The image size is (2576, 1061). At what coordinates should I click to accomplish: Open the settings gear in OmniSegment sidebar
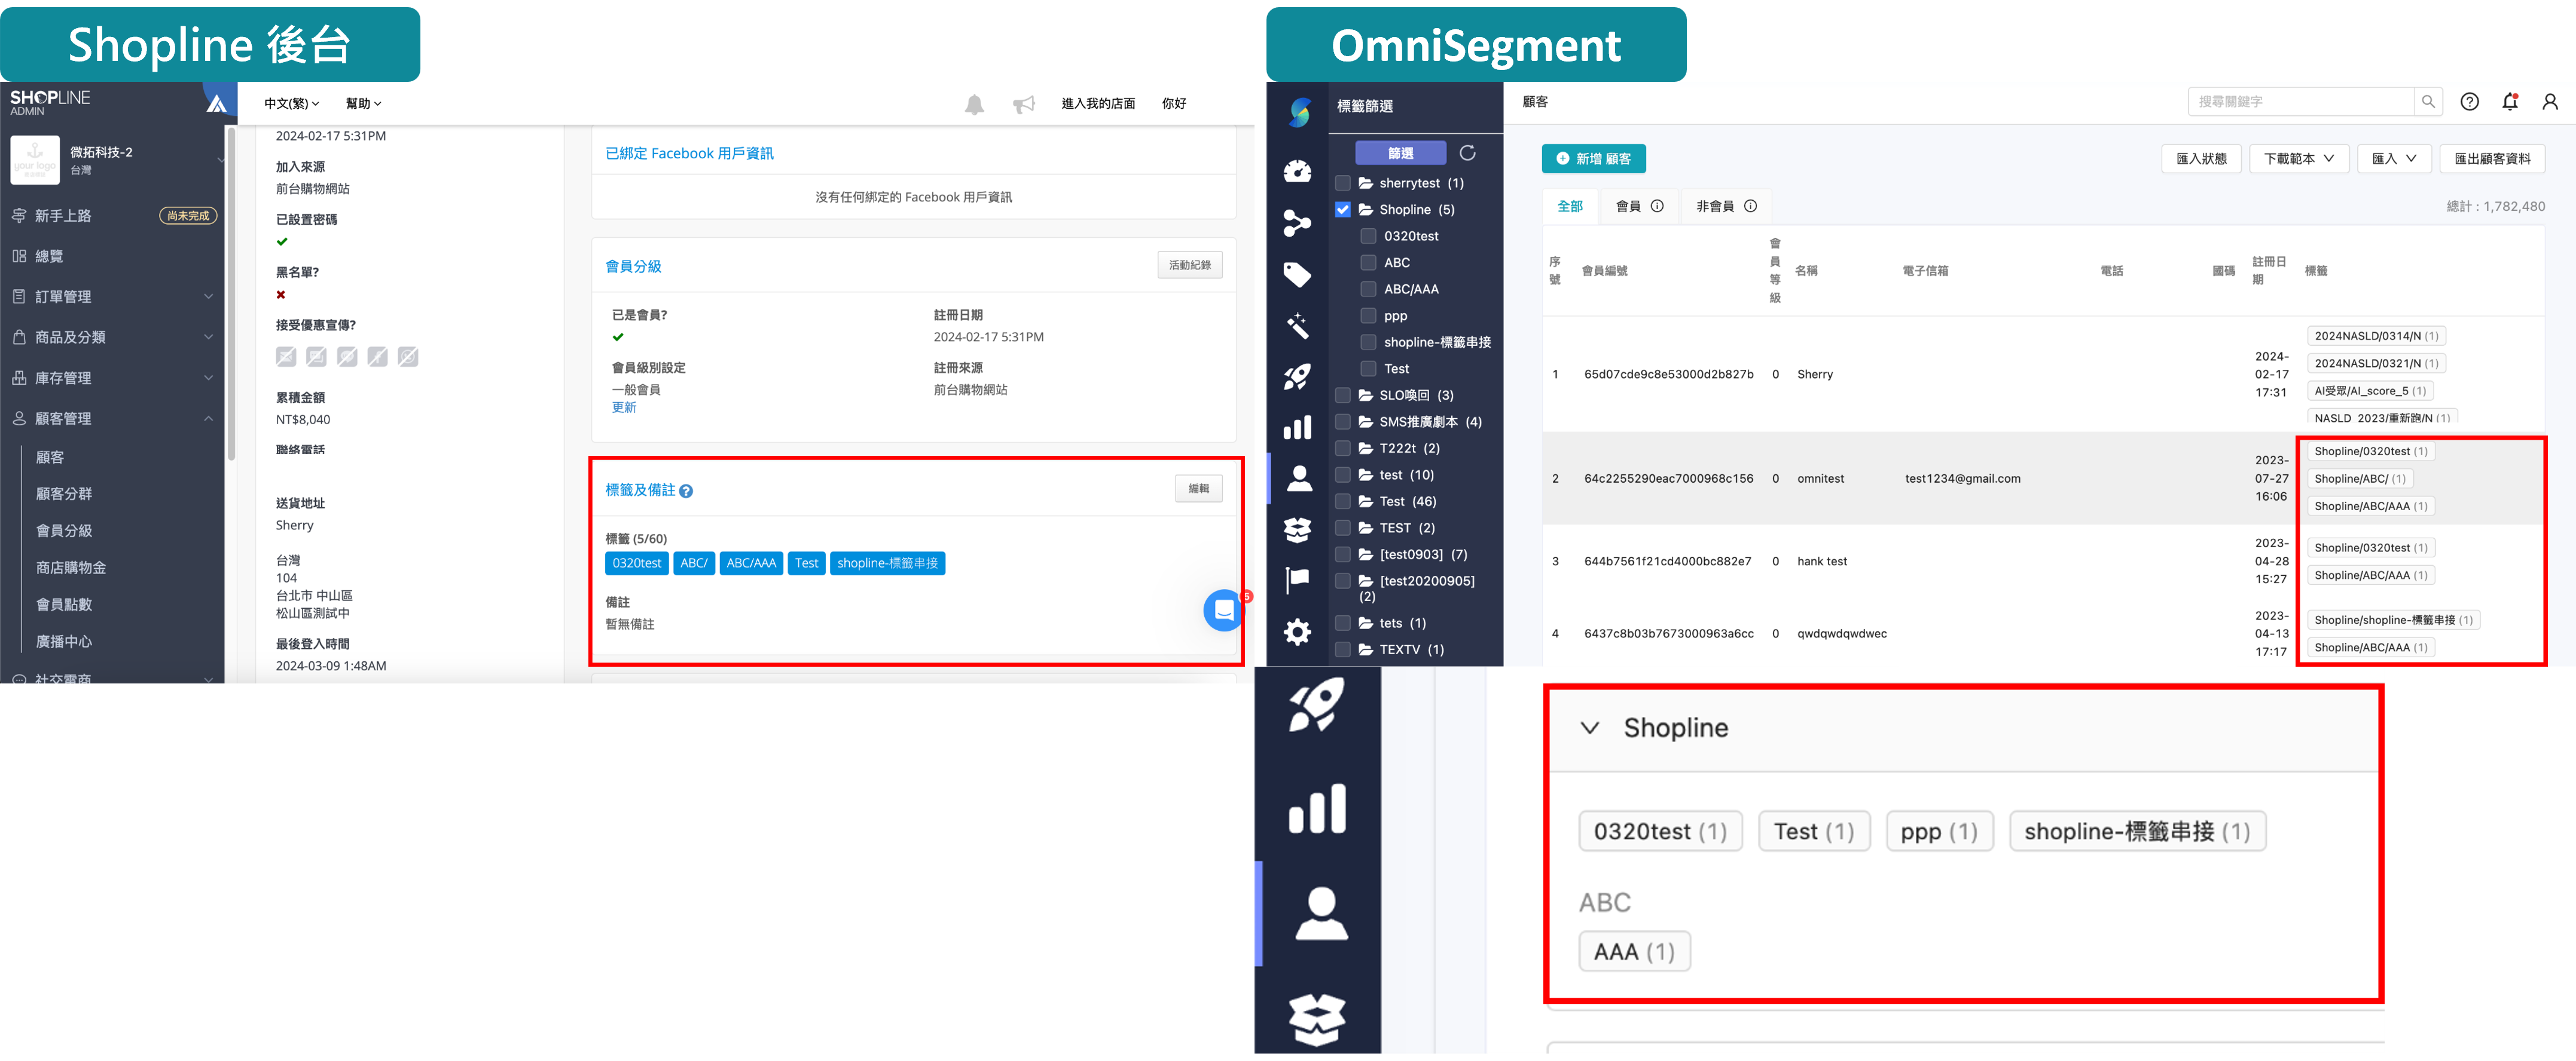tap(1297, 631)
